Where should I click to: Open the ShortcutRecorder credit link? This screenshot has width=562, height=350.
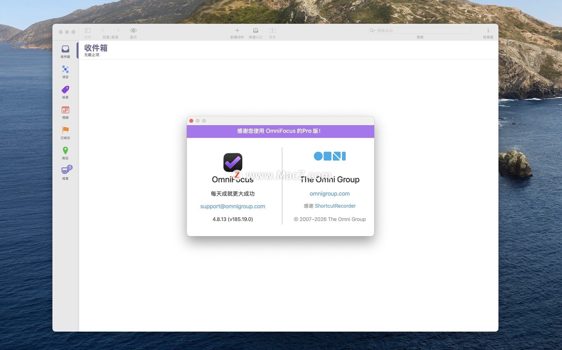[335, 206]
